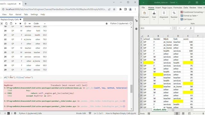Open browser extensions puzzle icon
Viewport: 205px width, 115px height.
120,9
